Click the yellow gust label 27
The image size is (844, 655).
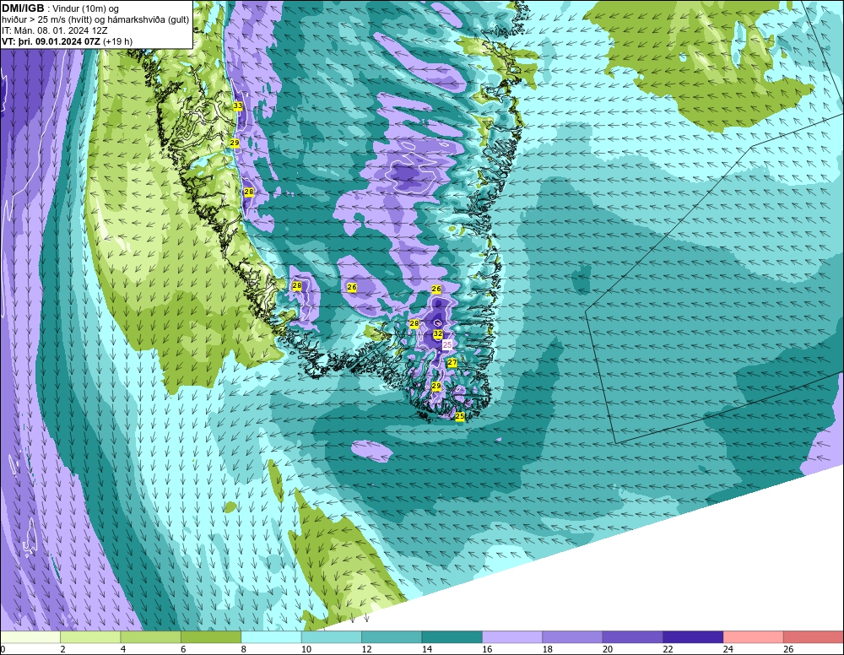pyautogui.click(x=452, y=363)
